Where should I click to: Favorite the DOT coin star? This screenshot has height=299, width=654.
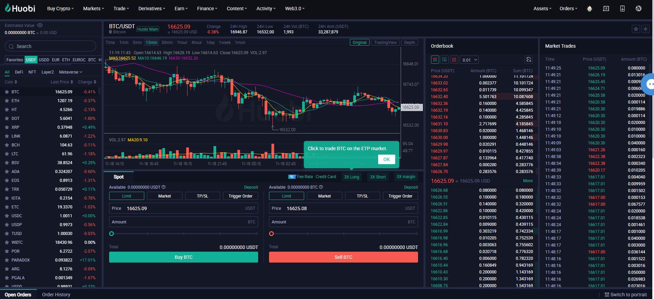pyautogui.click(x=6, y=119)
